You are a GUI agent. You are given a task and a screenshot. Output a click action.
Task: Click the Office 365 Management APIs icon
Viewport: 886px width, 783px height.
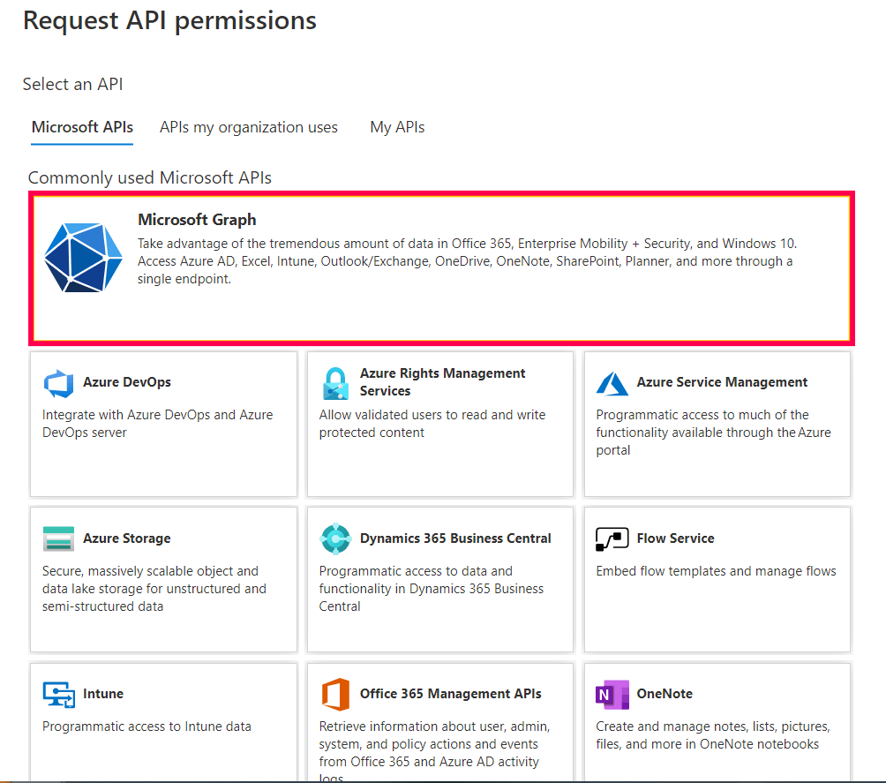coord(335,695)
